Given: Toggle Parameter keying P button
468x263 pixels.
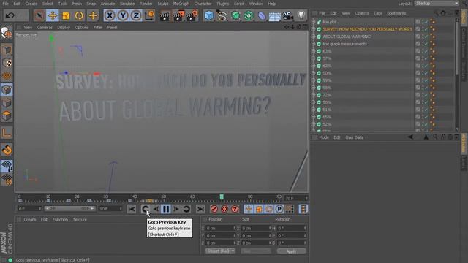Looking at the screenshot, I should pos(279,209).
